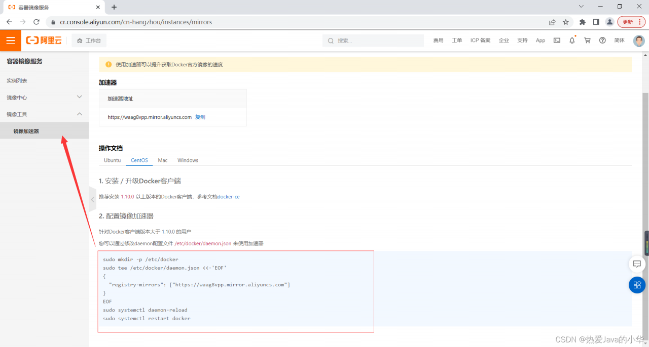Open the 工单 header menu

[x=457, y=40]
